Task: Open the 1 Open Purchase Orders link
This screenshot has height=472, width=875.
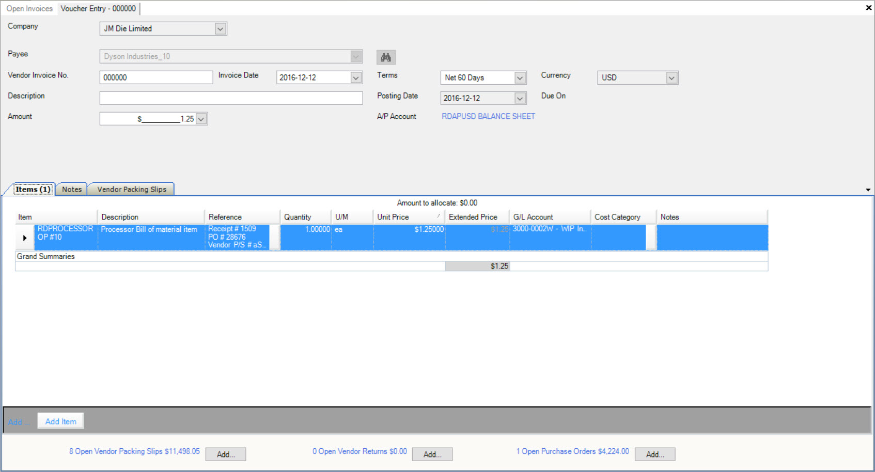Action: (x=572, y=451)
